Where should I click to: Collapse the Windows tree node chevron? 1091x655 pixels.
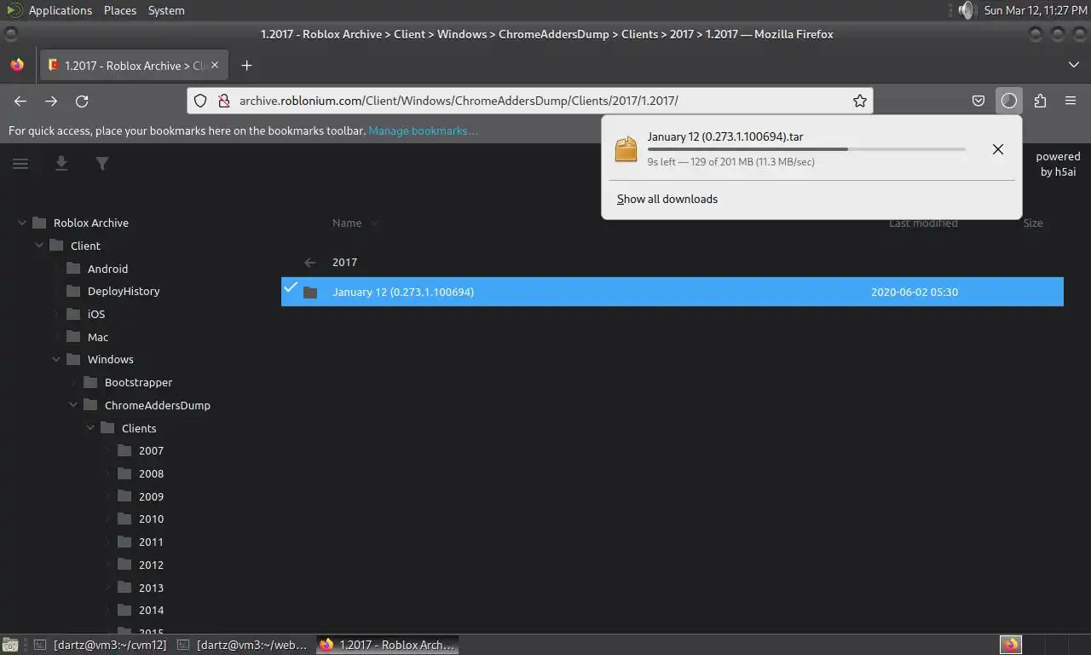click(56, 359)
